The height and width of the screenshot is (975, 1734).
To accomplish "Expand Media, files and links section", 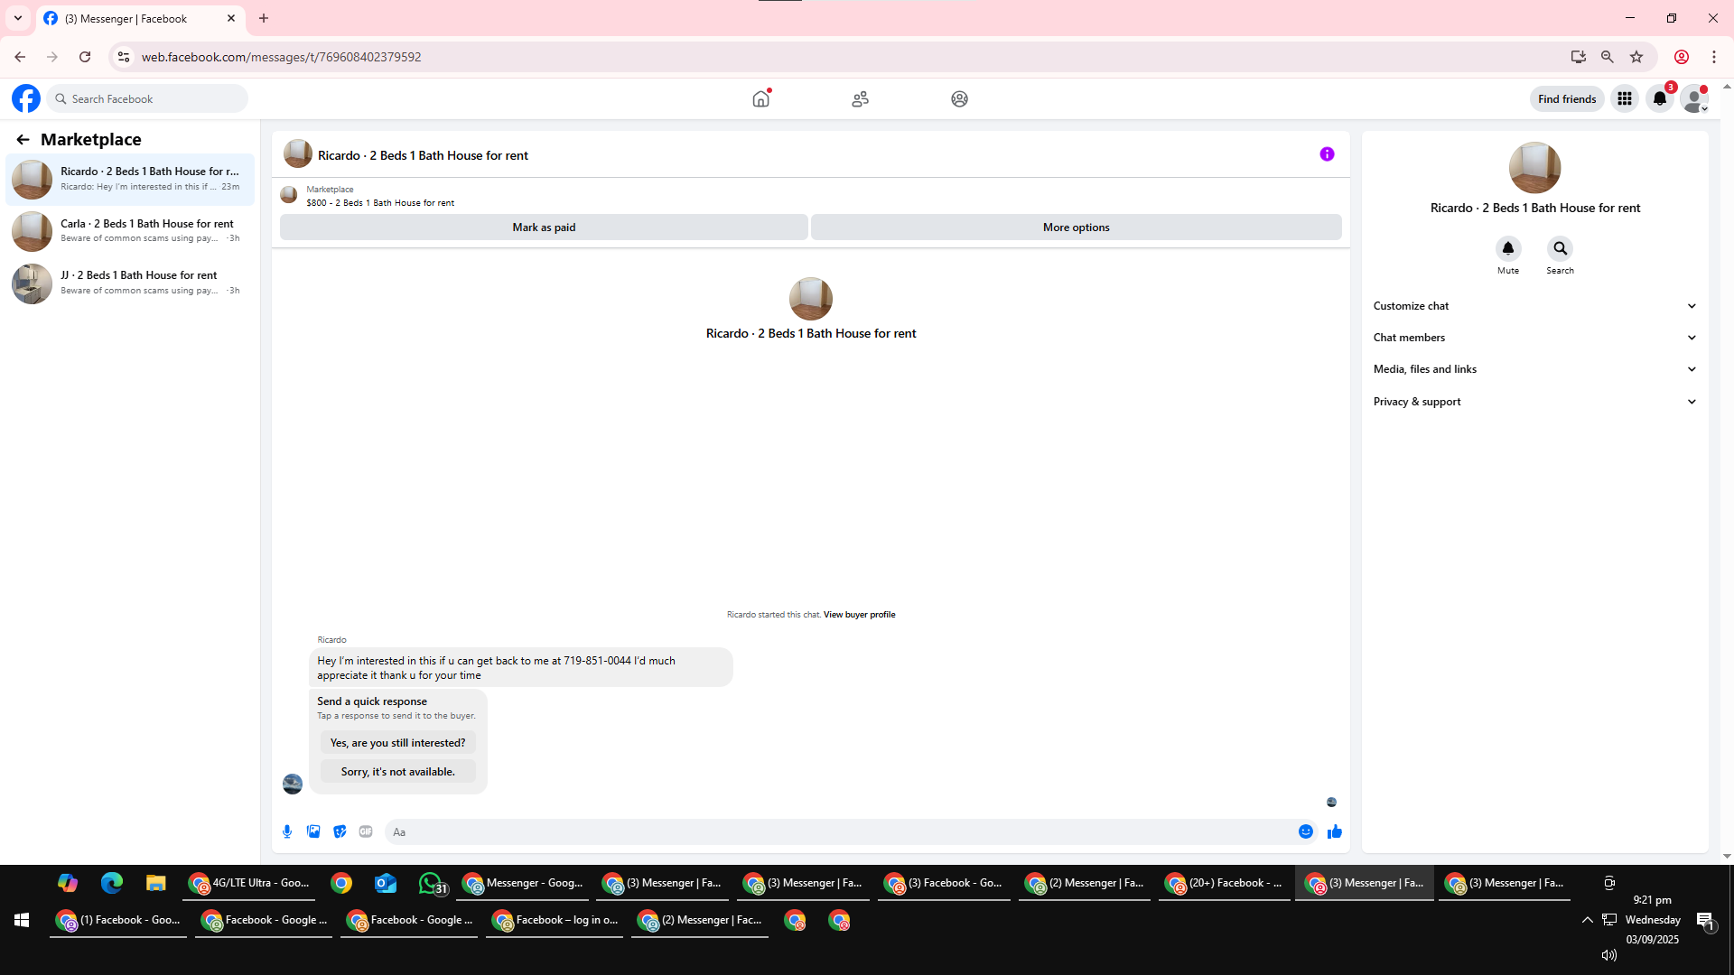I will (1534, 369).
